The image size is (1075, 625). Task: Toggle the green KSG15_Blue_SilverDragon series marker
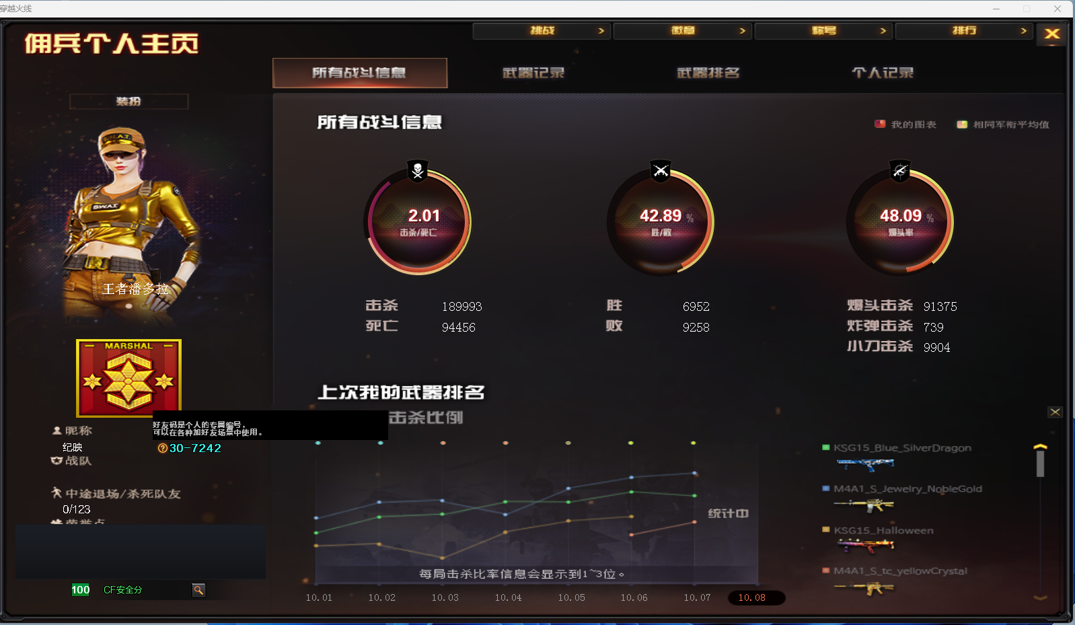(x=825, y=447)
